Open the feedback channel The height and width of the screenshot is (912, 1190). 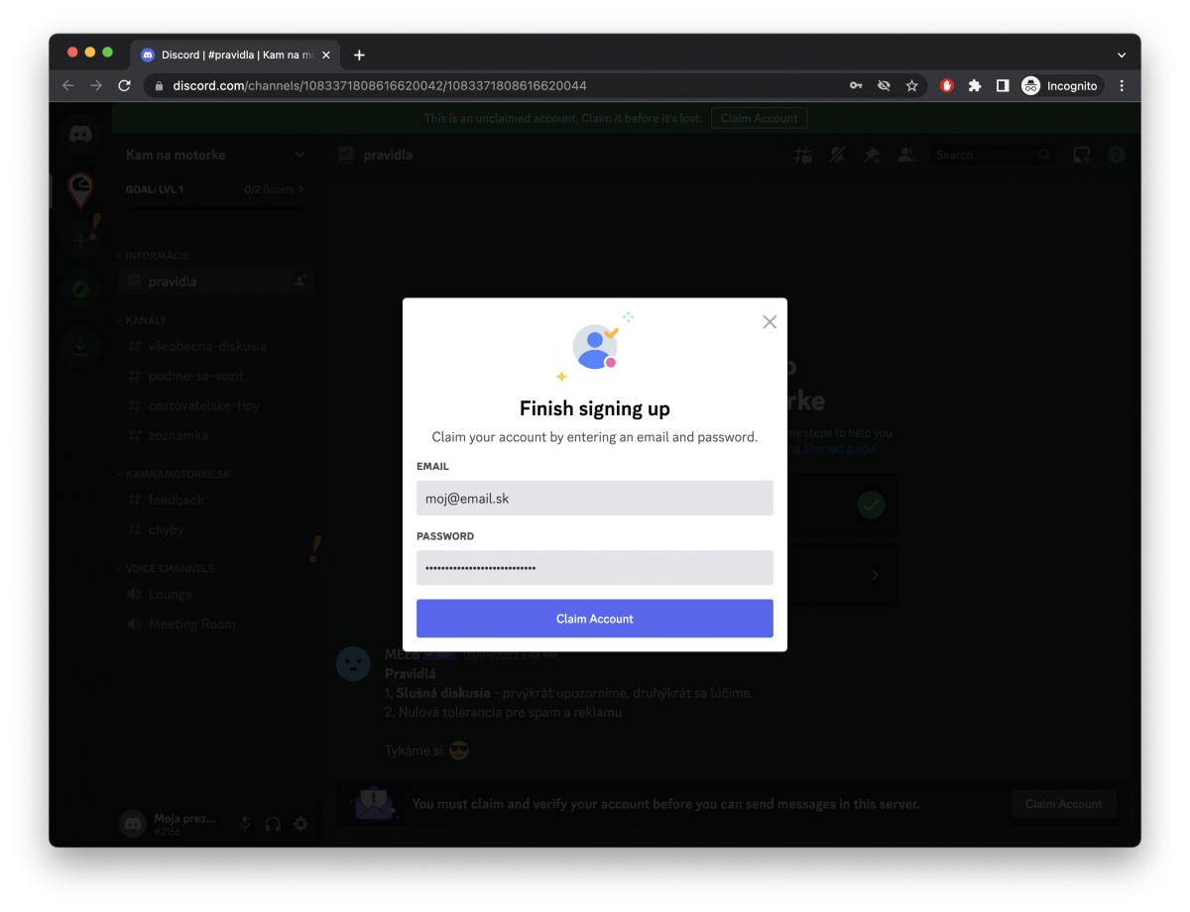215,500
